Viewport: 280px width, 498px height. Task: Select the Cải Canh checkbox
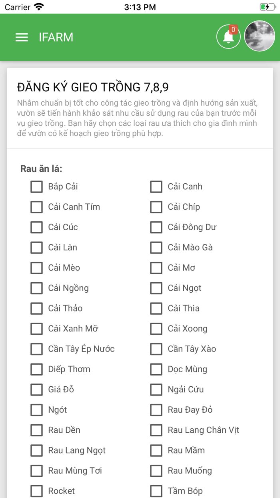point(156,187)
